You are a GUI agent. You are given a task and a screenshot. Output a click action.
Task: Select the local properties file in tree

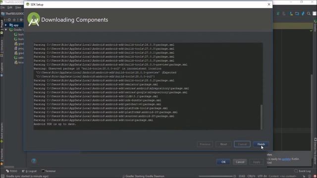(19, 62)
